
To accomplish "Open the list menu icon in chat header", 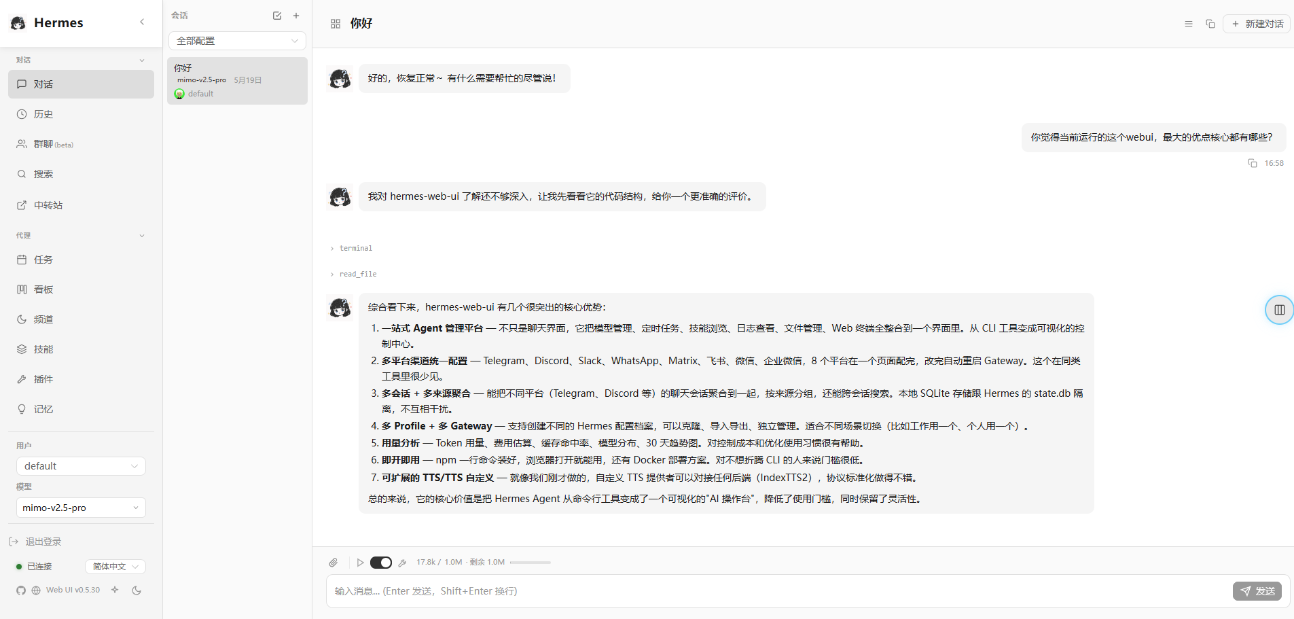I will click(x=1189, y=24).
